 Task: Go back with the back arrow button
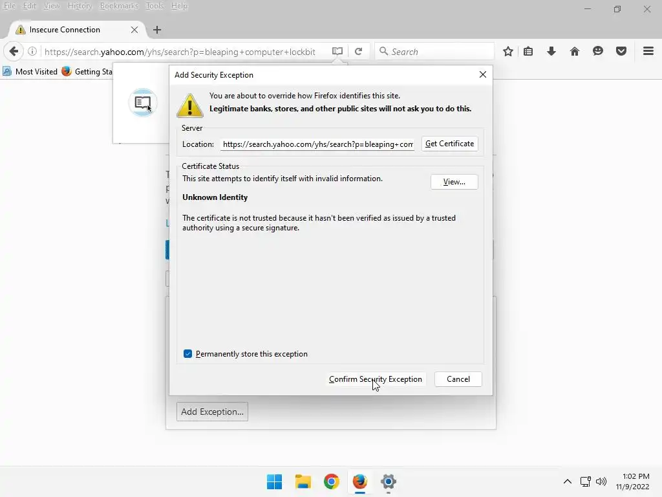pos(14,52)
